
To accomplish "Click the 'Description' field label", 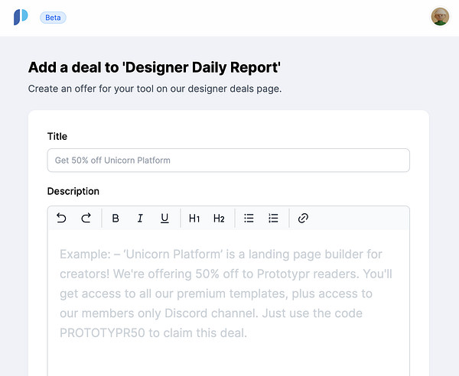I will coord(73,191).
